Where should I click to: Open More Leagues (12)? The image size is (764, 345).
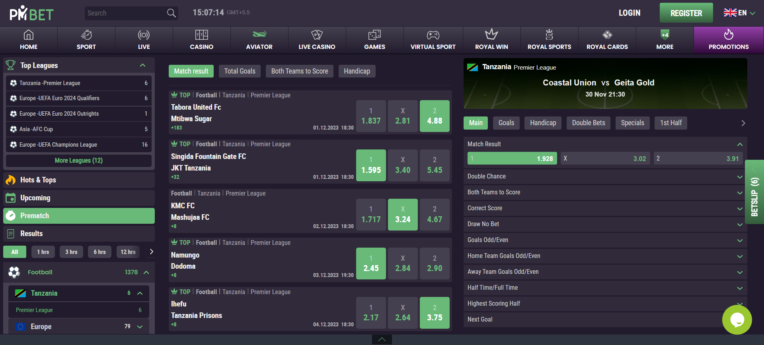coord(79,161)
